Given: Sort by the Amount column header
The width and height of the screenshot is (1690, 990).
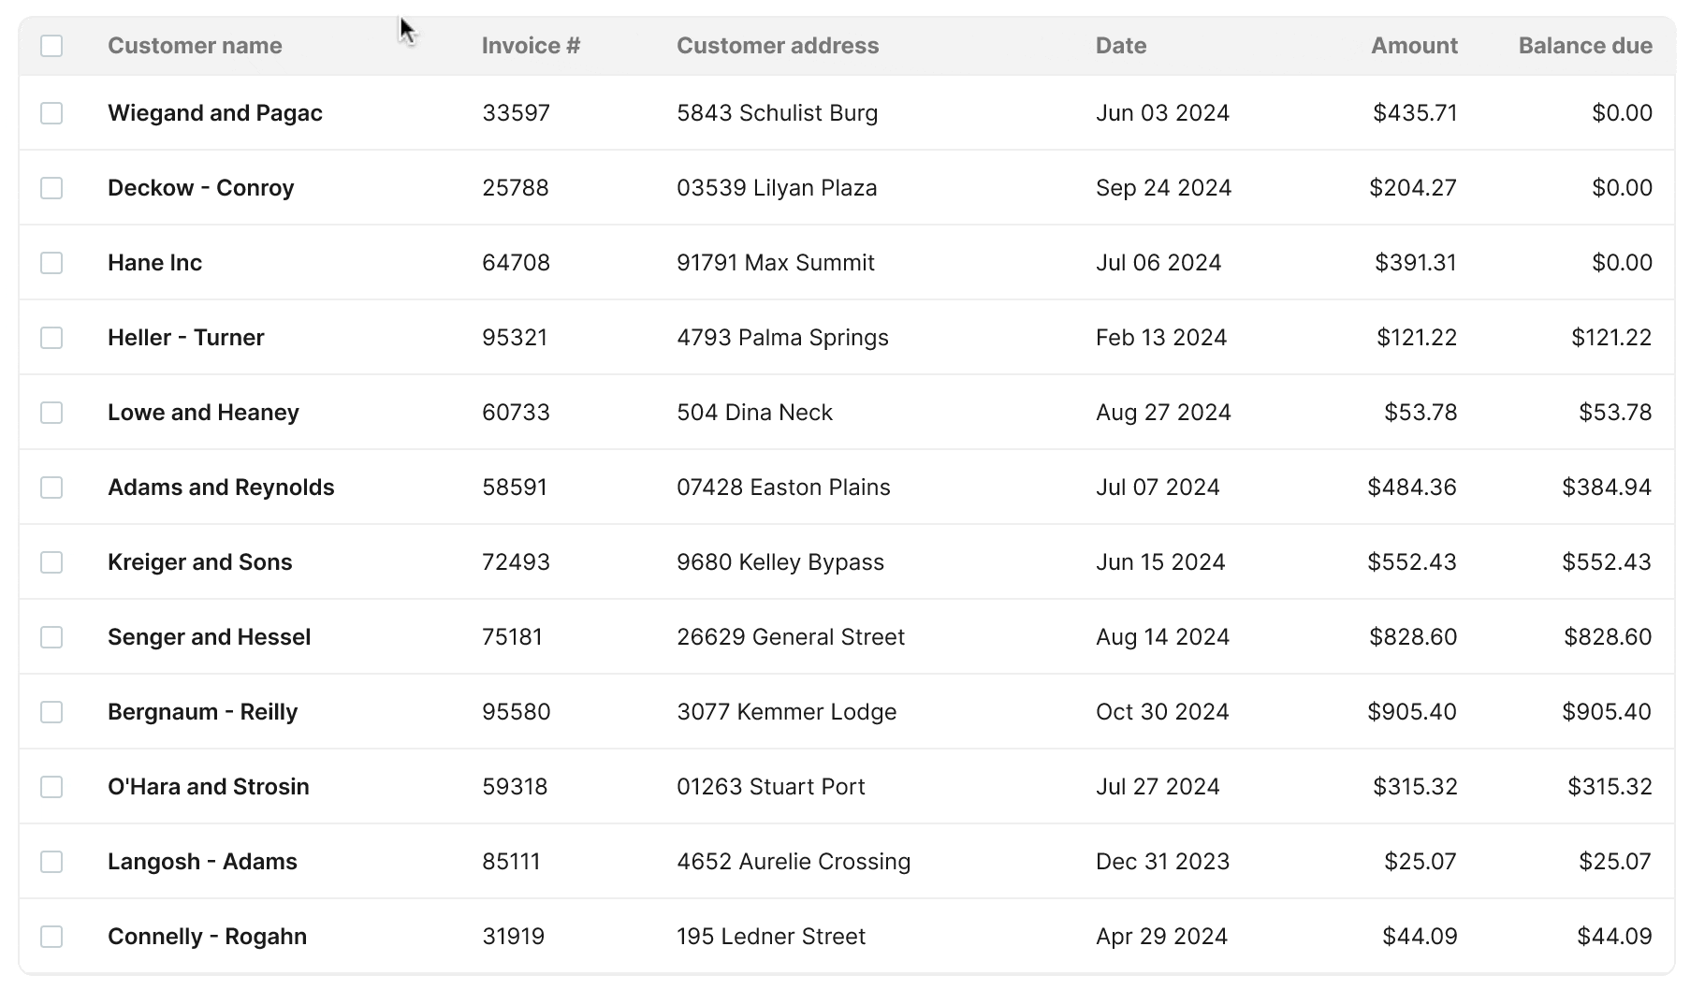Looking at the screenshot, I should [1413, 45].
